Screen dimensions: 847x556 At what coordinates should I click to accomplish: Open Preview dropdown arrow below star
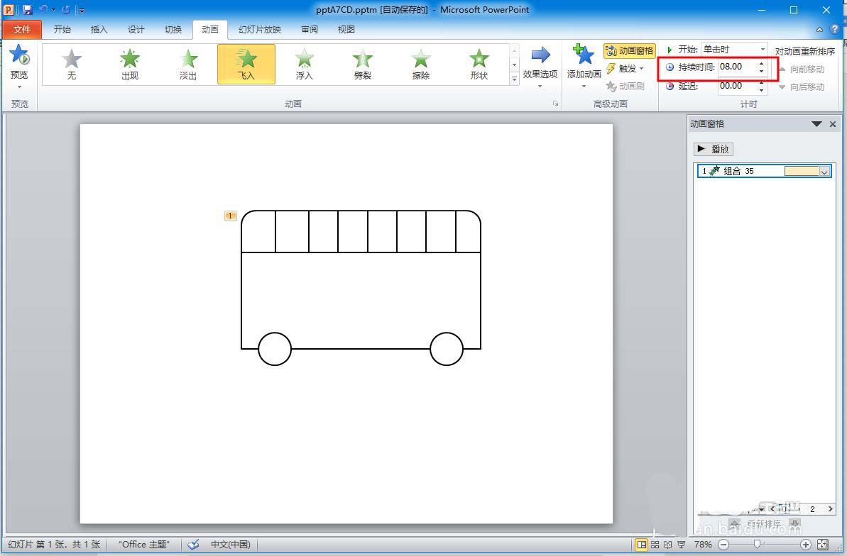pyautogui.click(x=19, y=87)
